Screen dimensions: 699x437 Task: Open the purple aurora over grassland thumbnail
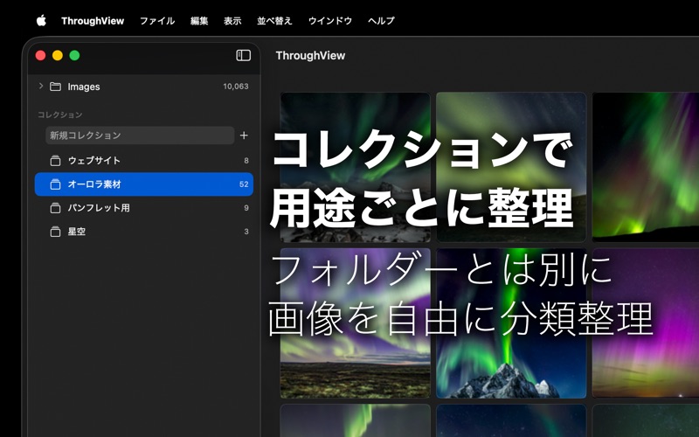click(x=356, y=323)
